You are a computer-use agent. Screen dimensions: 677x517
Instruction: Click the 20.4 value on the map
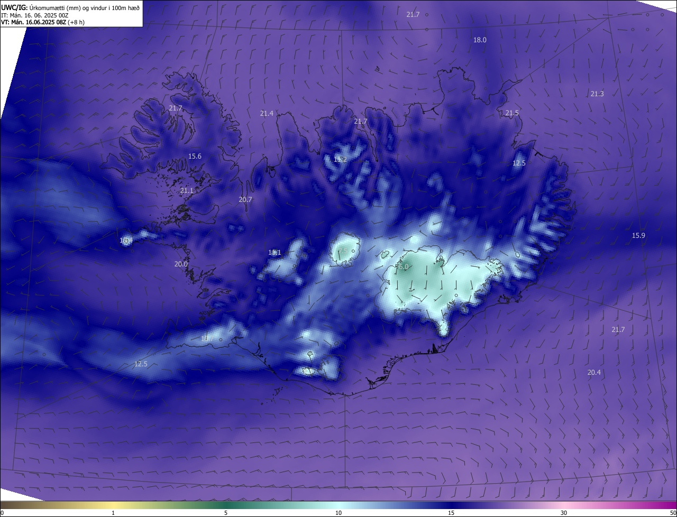pos(594,373)
